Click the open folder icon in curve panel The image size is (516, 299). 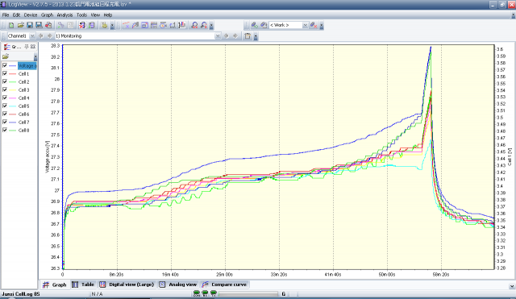point(6,56)
